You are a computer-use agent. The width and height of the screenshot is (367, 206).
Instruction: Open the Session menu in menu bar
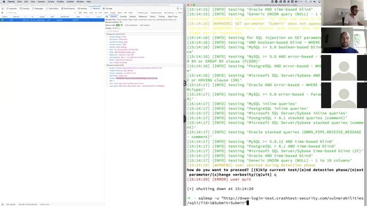[x=41, y=1]
